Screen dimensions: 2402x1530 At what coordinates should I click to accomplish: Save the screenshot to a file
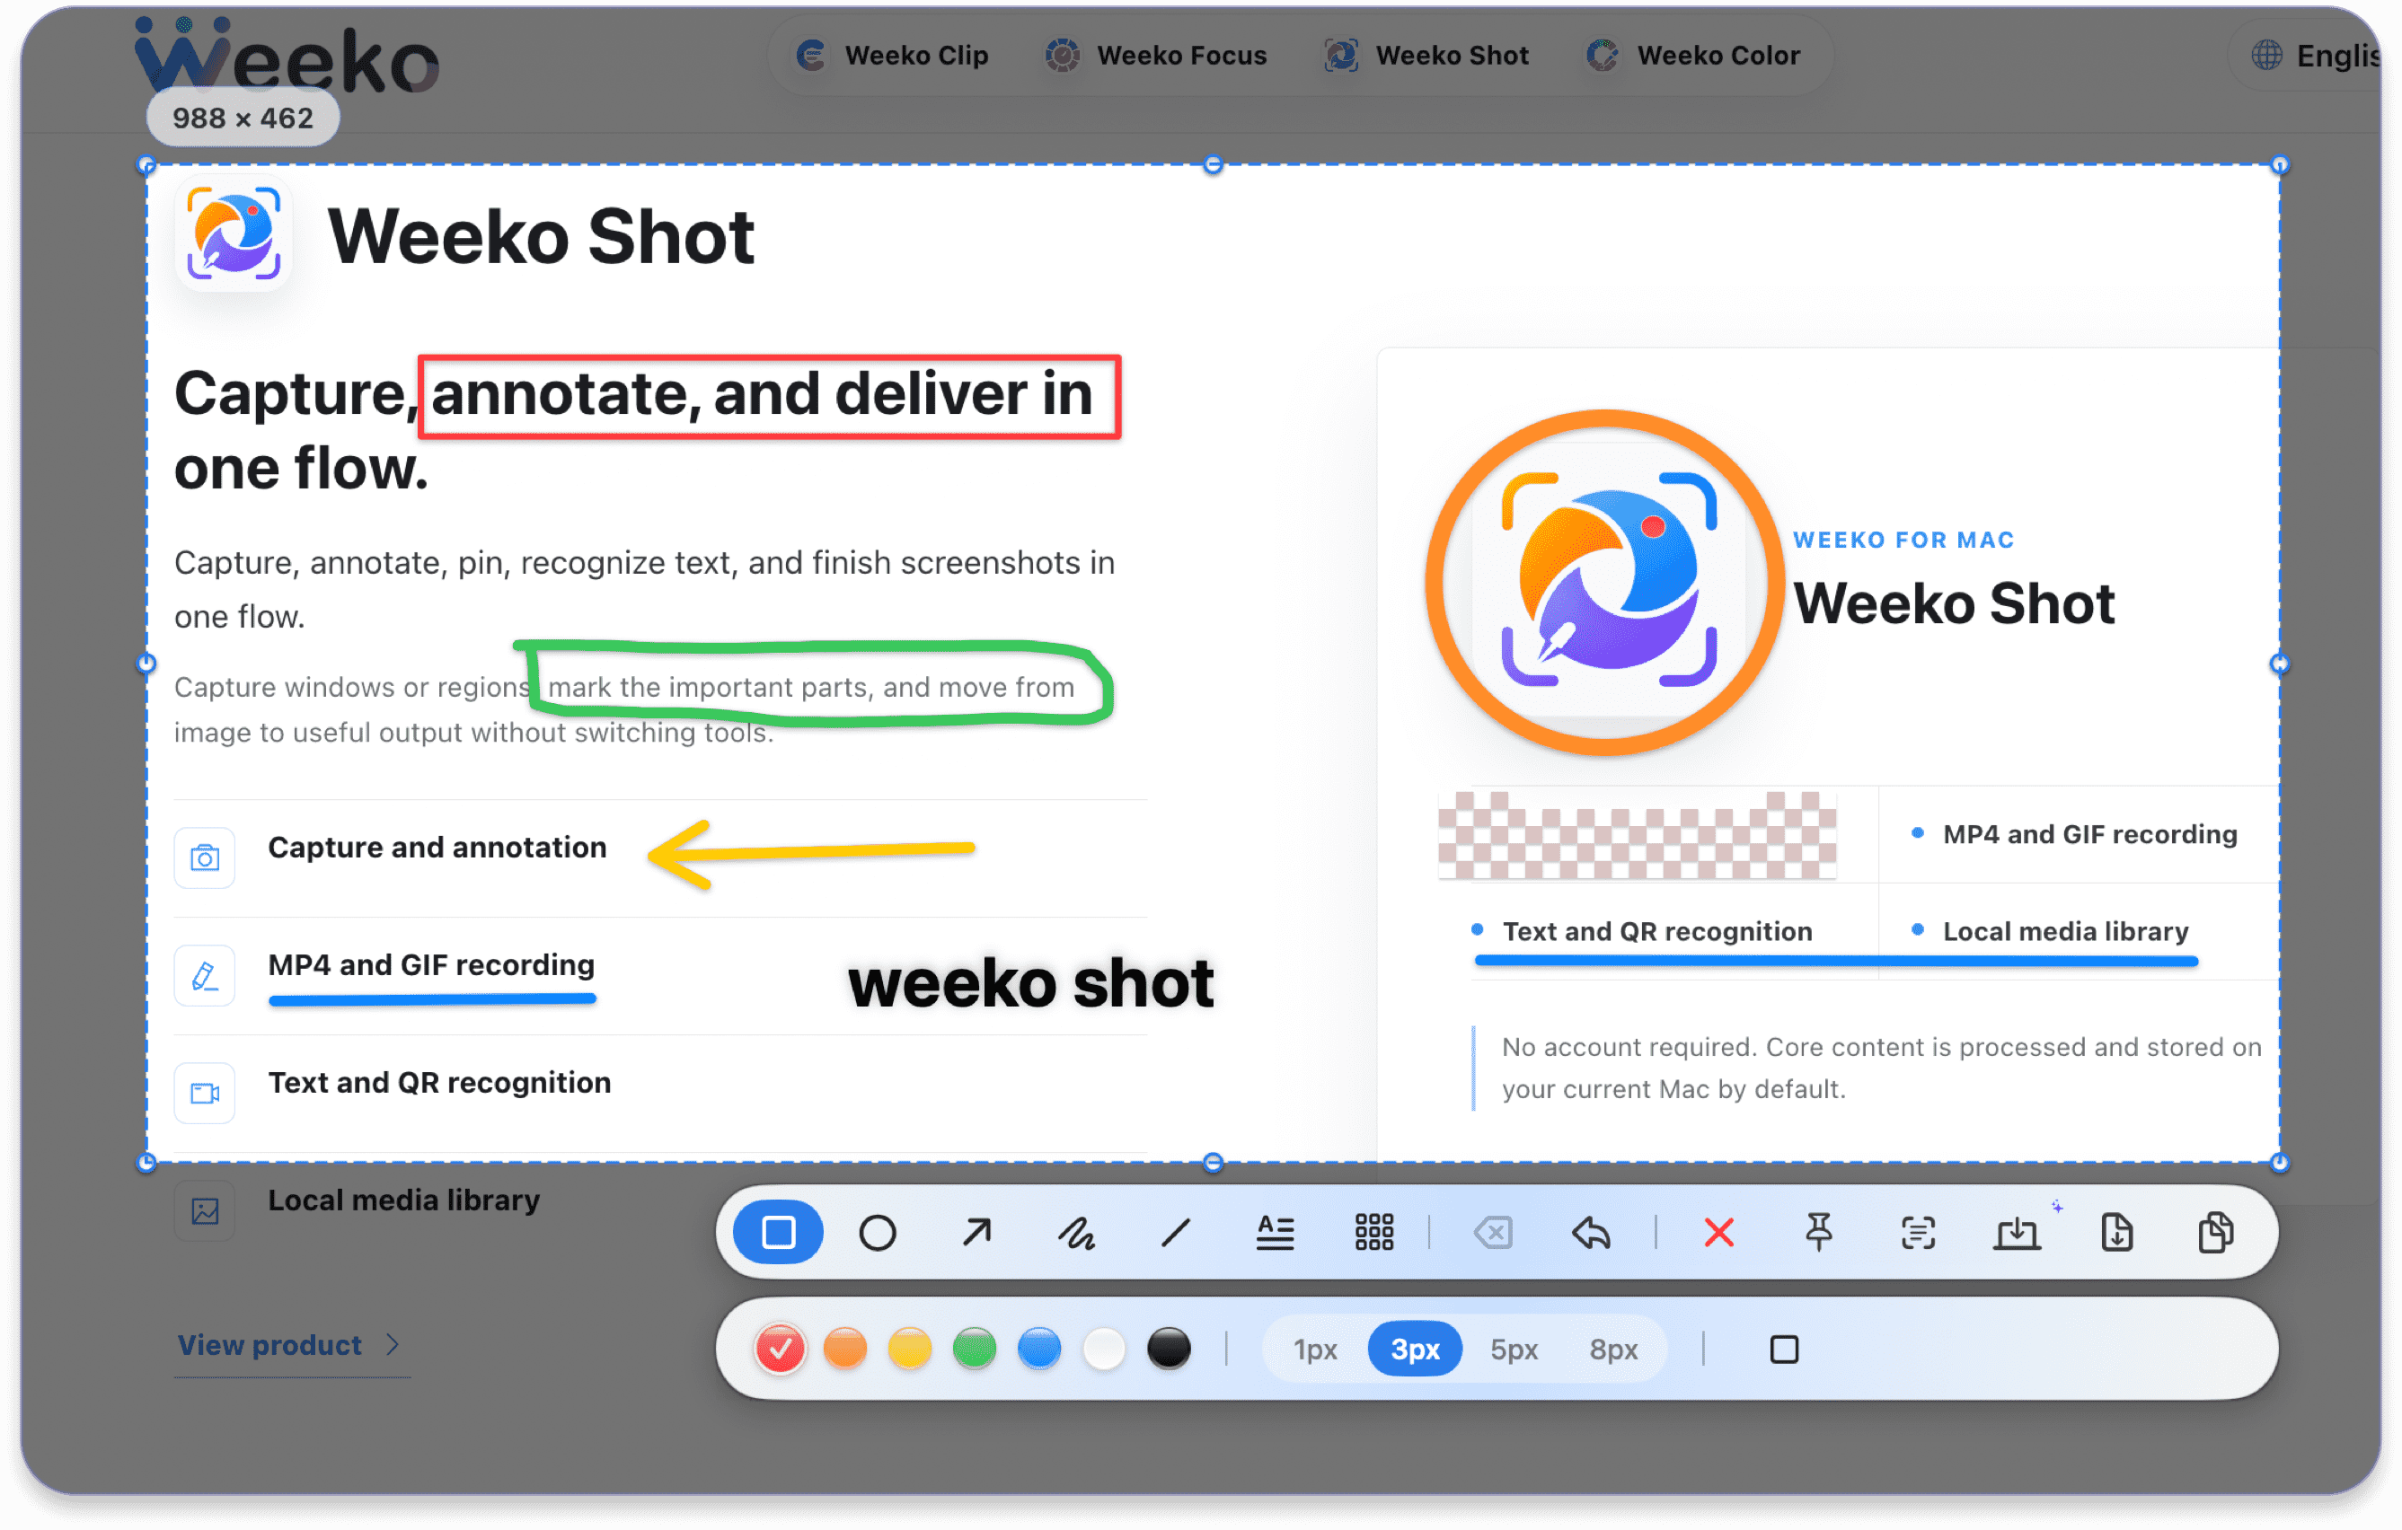click(x=2116, y=1233)
